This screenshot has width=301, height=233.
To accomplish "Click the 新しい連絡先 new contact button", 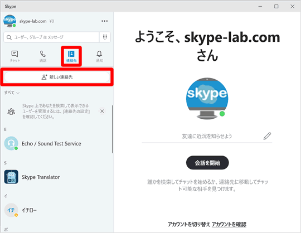I will (57, 77).
